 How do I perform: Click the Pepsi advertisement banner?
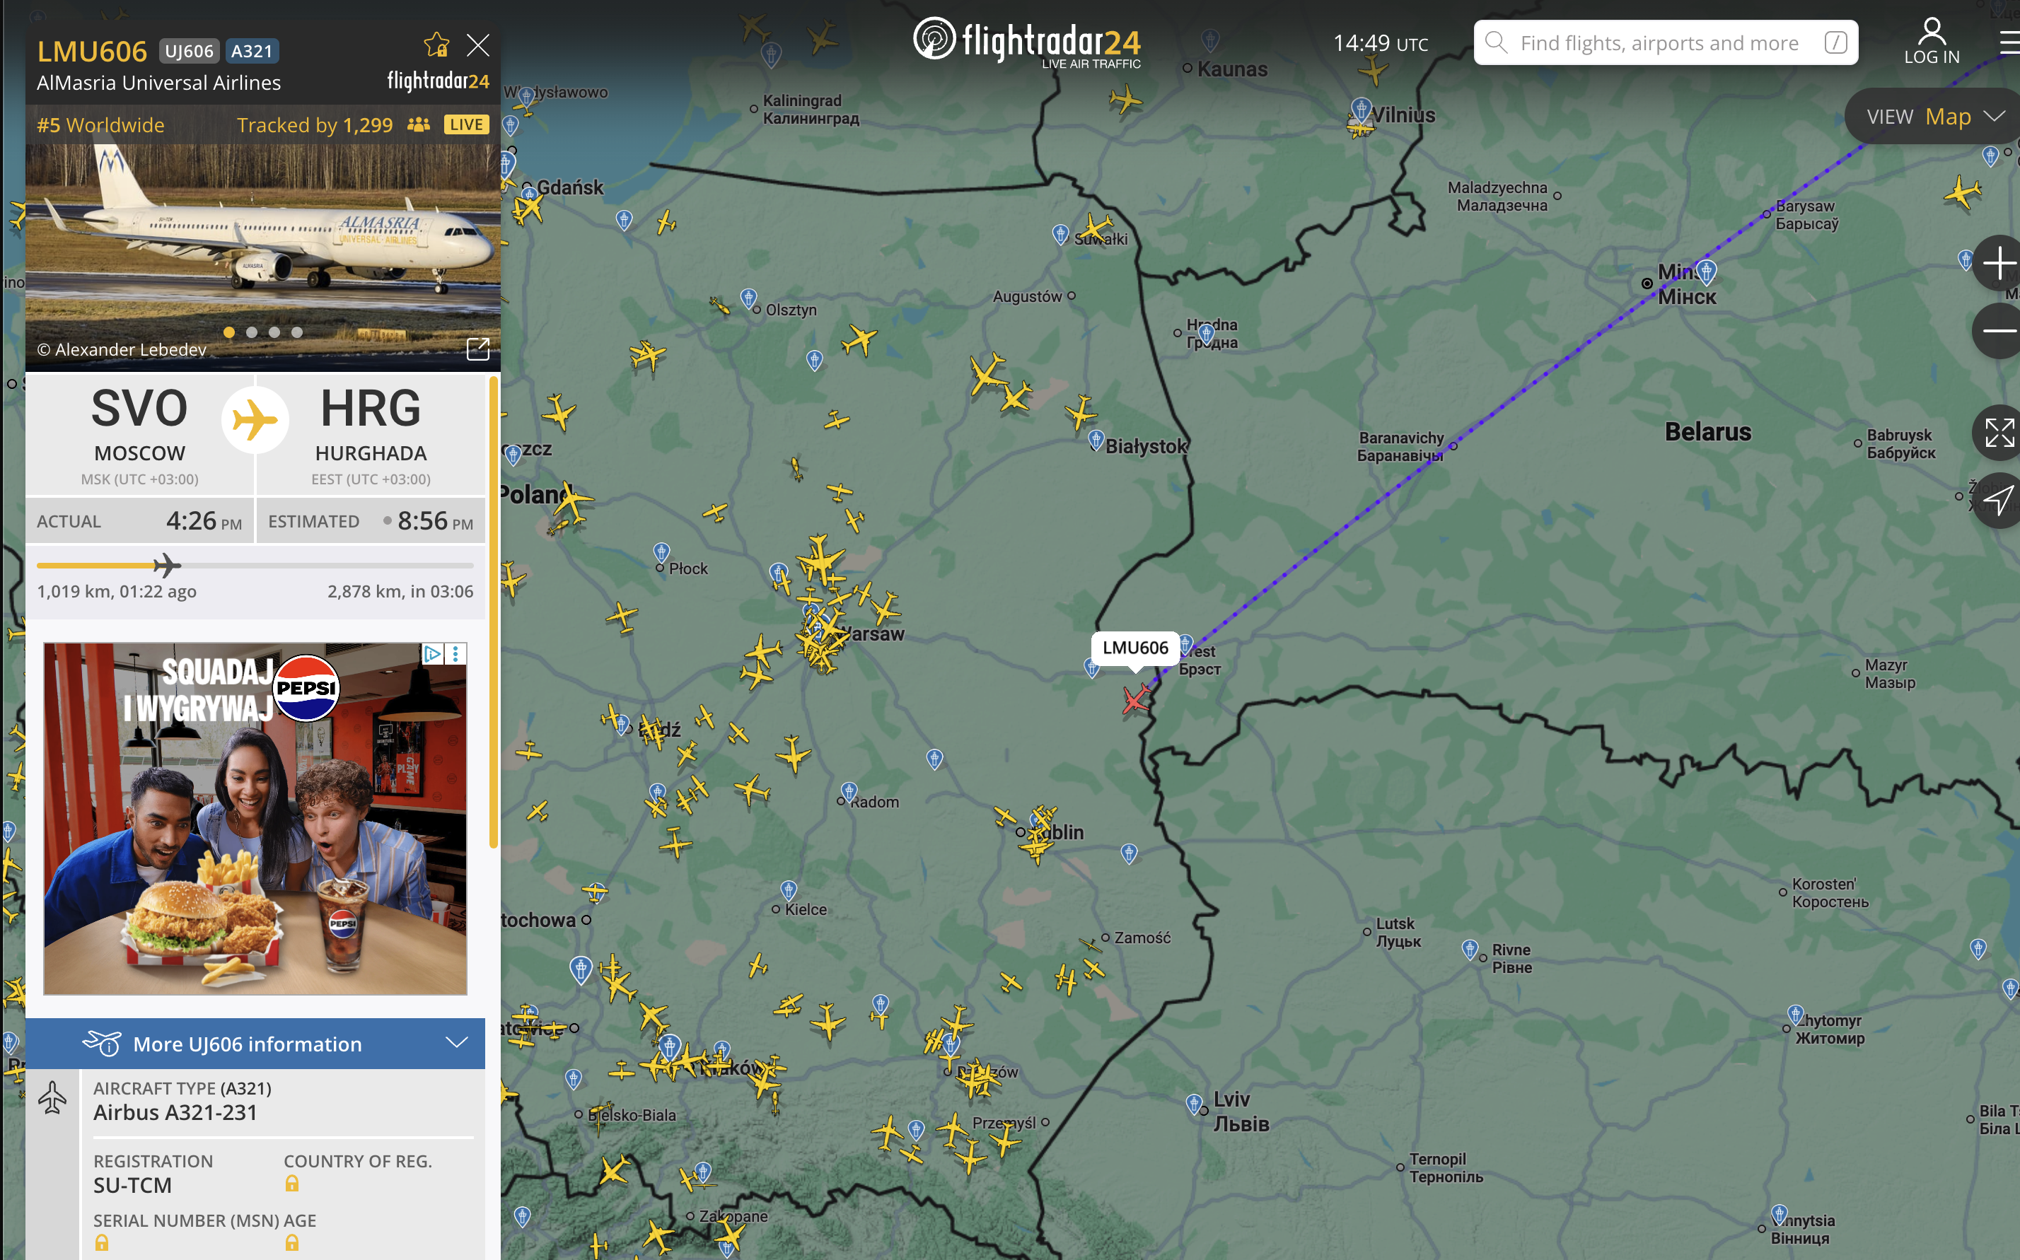pyautogui.click(x=255, y=818)
